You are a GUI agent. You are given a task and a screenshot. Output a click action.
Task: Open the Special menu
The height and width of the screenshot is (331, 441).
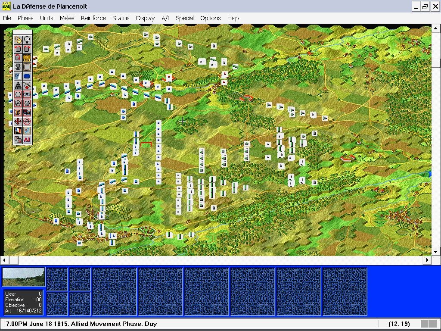pyautogui.click(x=184, y=18)
